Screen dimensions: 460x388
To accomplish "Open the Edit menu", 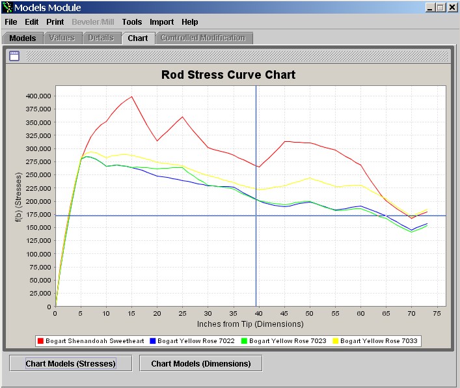I will [x=32, y=21].
